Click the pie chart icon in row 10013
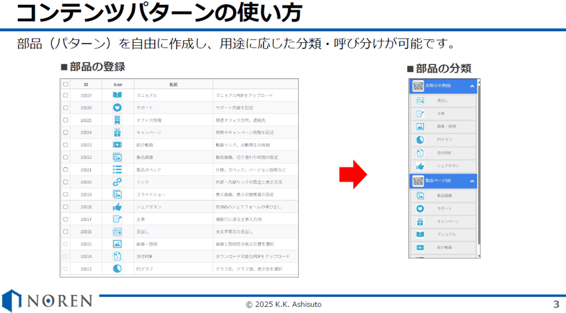Viewport: 566px width, 313px height. click(117, 269)
